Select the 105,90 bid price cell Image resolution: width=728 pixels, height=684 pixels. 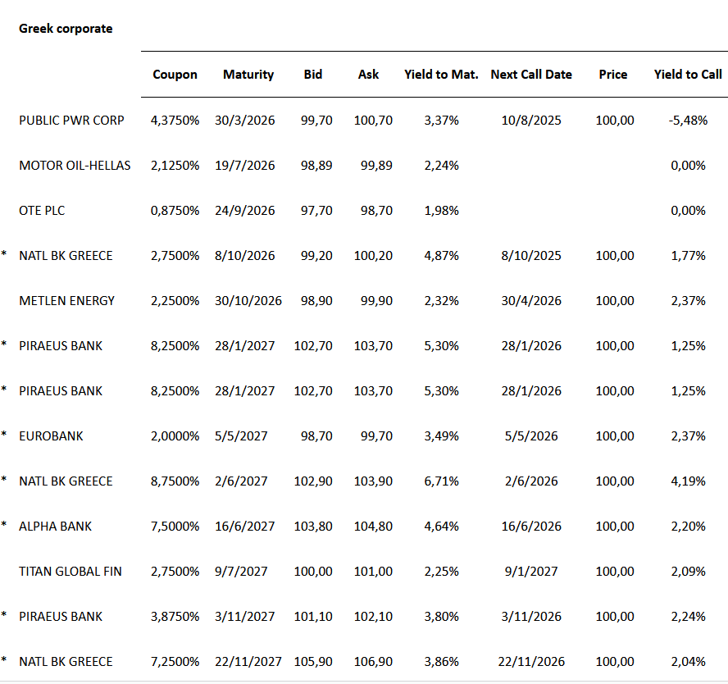tap(313, 662)
